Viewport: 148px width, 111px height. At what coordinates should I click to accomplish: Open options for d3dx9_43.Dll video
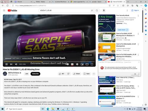click(138, 34)
